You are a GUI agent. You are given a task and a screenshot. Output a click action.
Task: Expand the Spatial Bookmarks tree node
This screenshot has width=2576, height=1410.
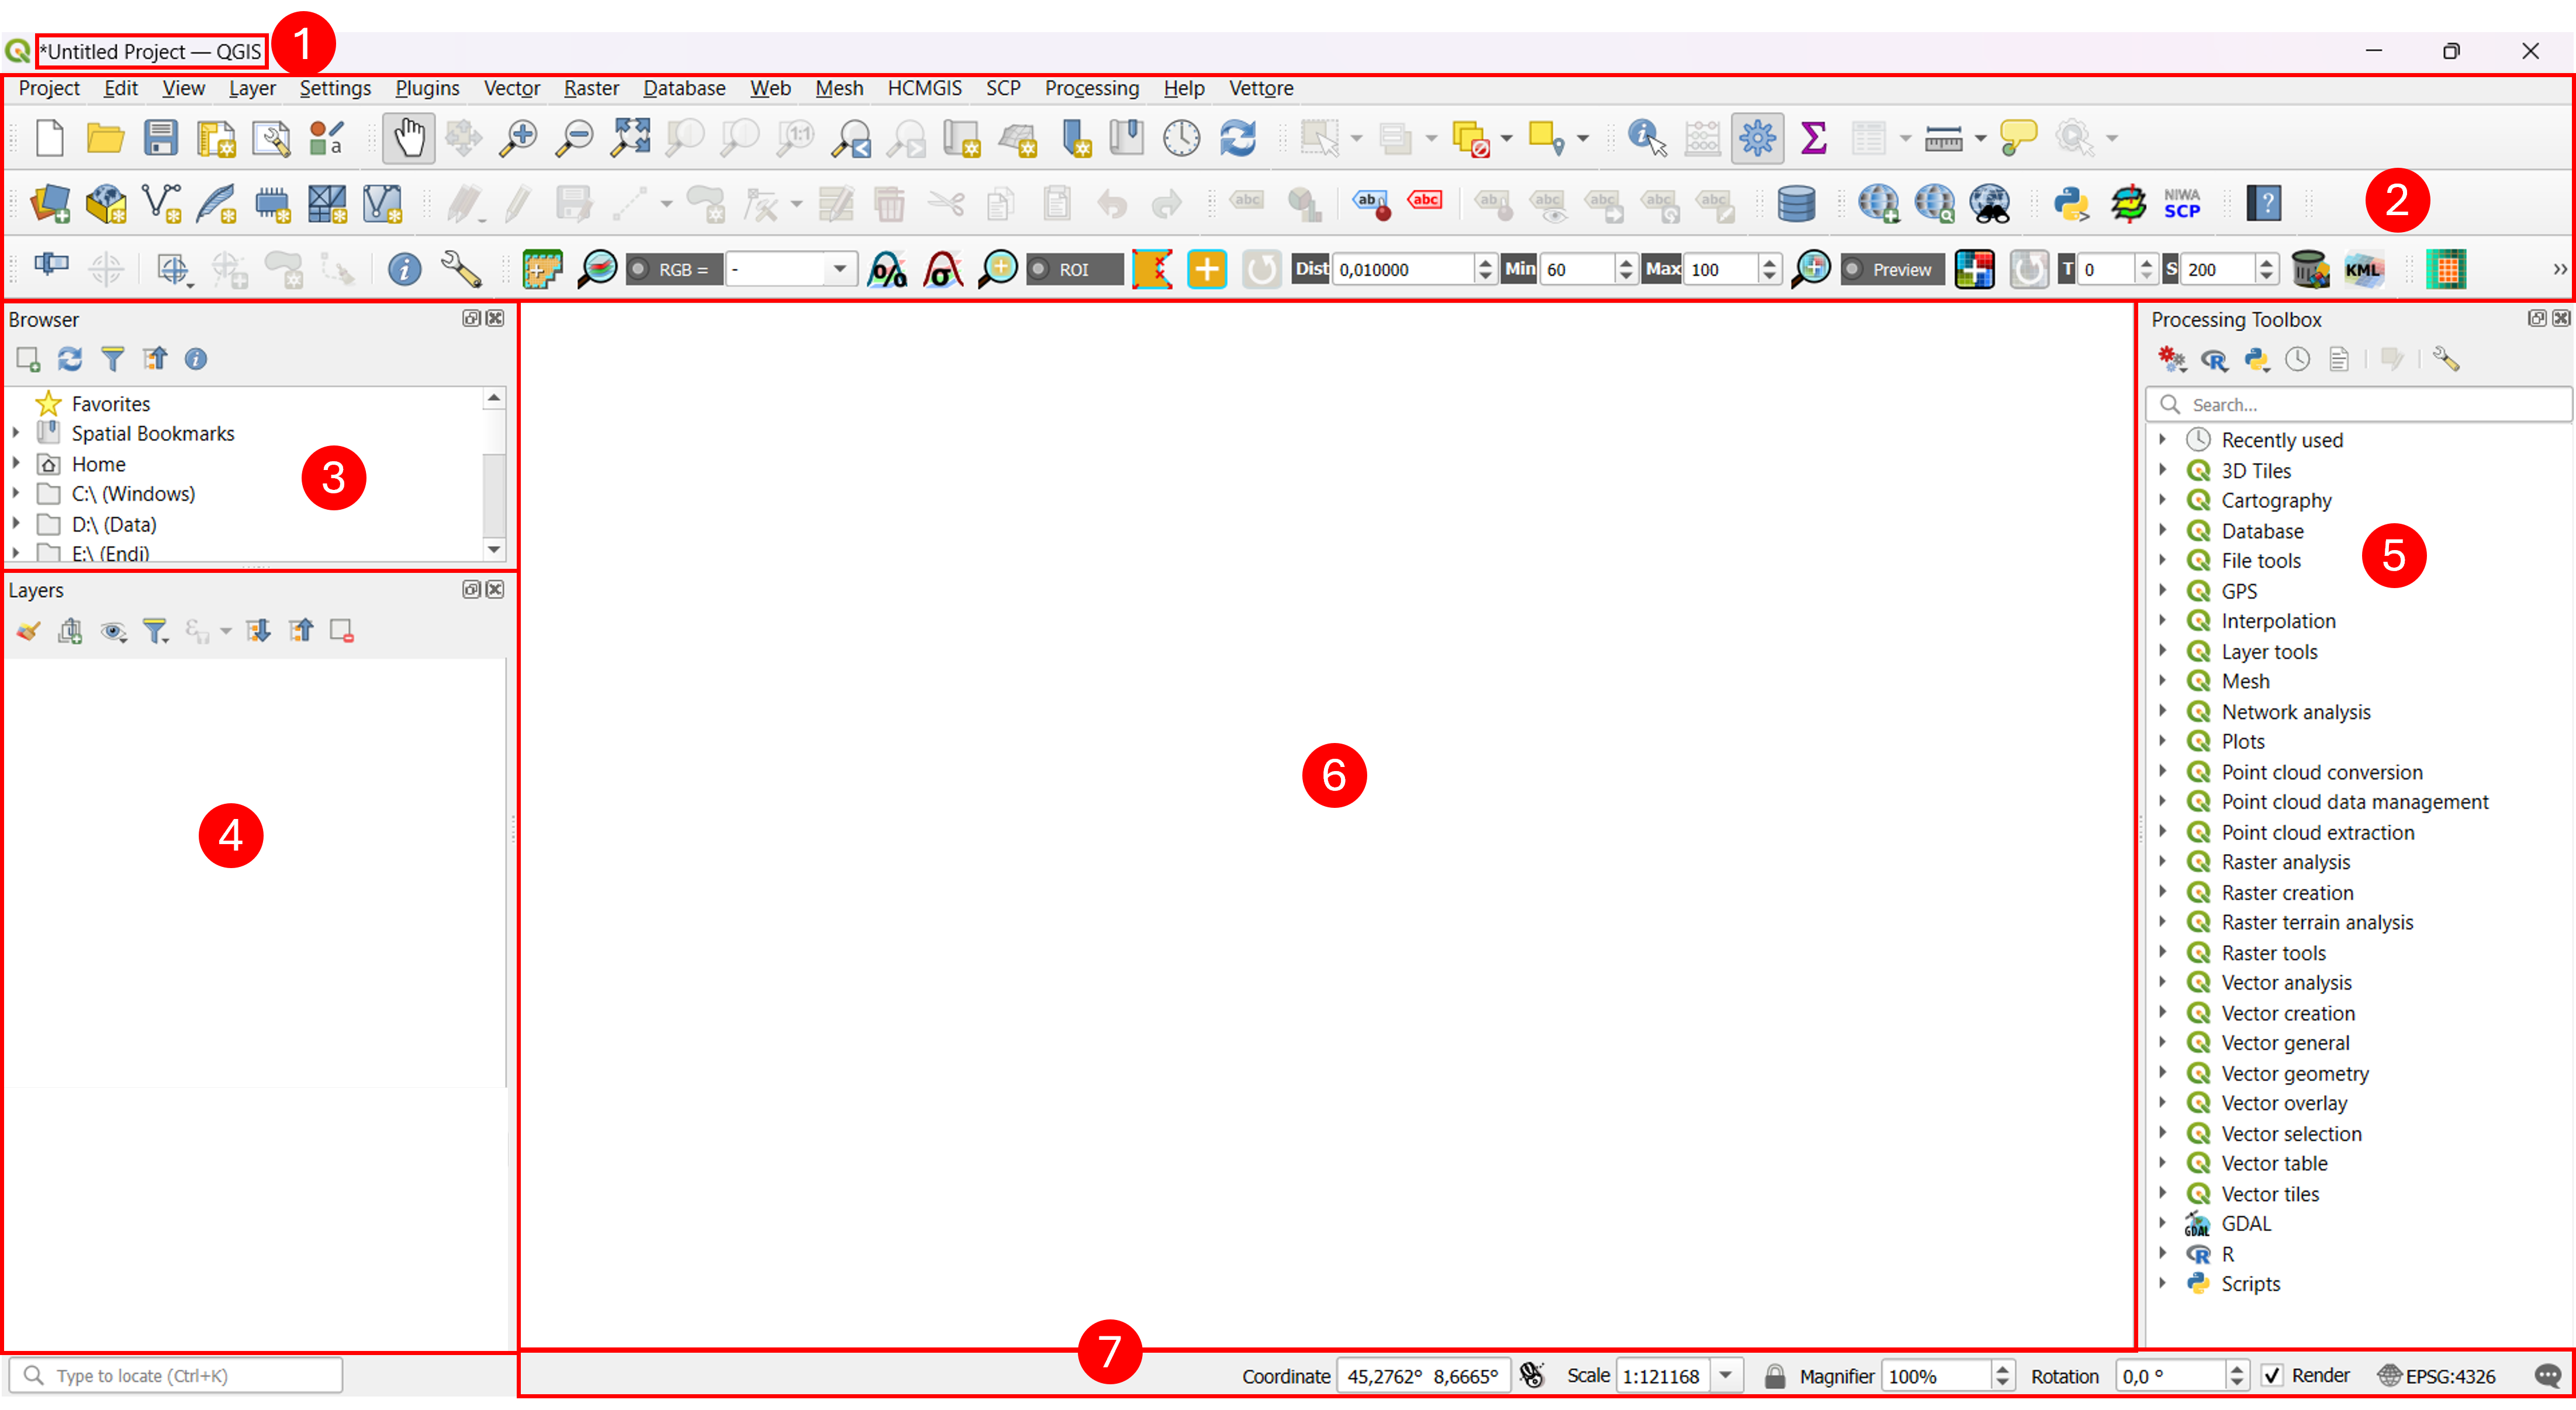(16, 433)
